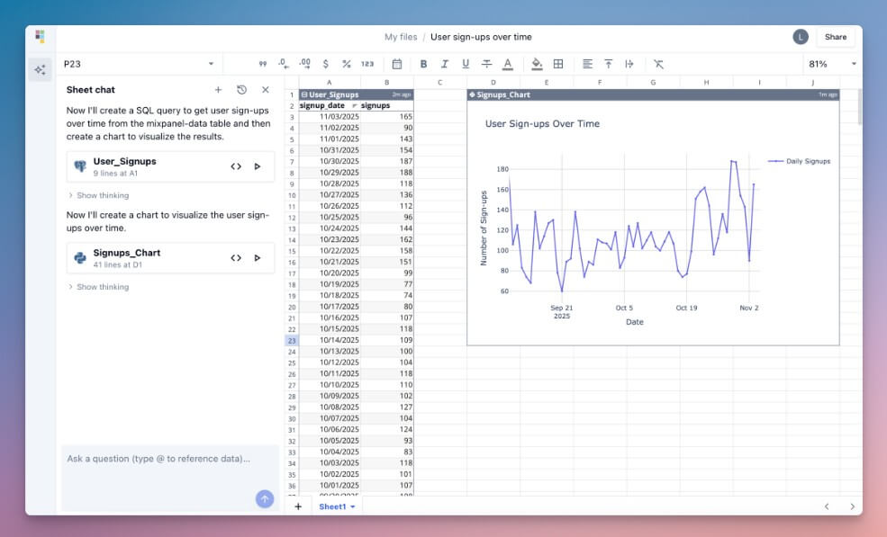
Task: Toggle underline formatting
Action: tap(466, 64)
